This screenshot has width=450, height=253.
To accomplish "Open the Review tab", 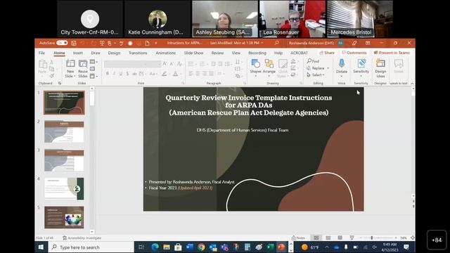I will pyautogui.click(x=217, y=53).
